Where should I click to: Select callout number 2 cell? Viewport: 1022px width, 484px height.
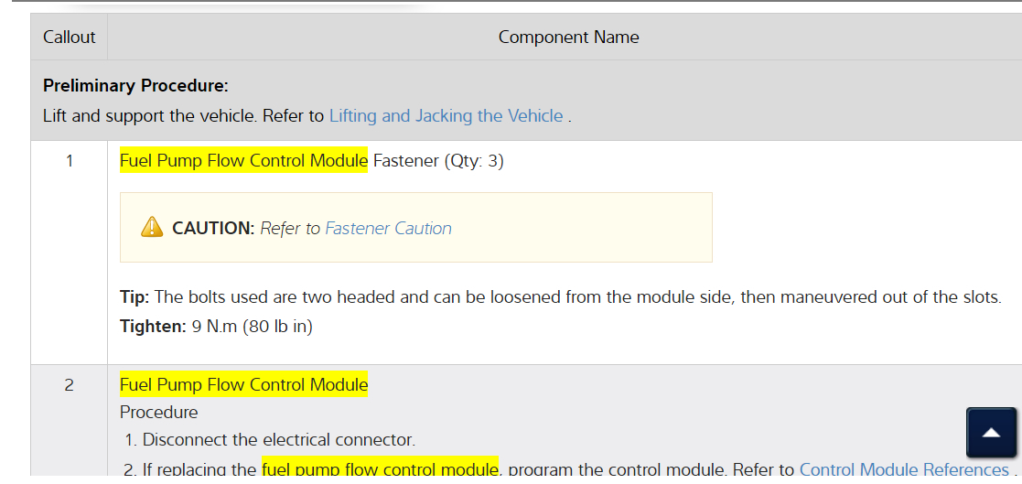70,385
